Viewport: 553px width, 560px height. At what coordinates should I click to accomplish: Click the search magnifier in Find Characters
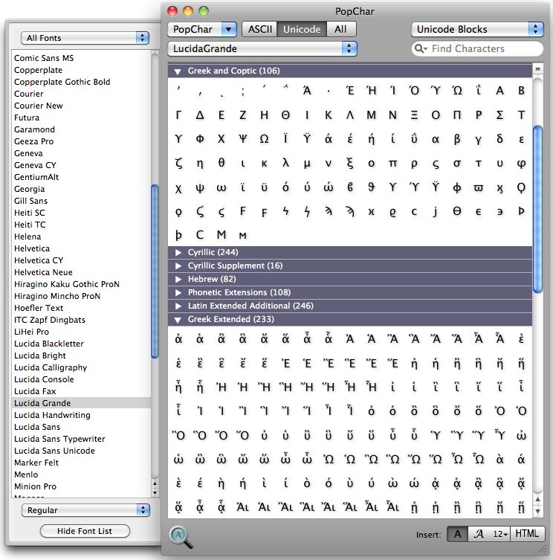[x=421, y=49]
